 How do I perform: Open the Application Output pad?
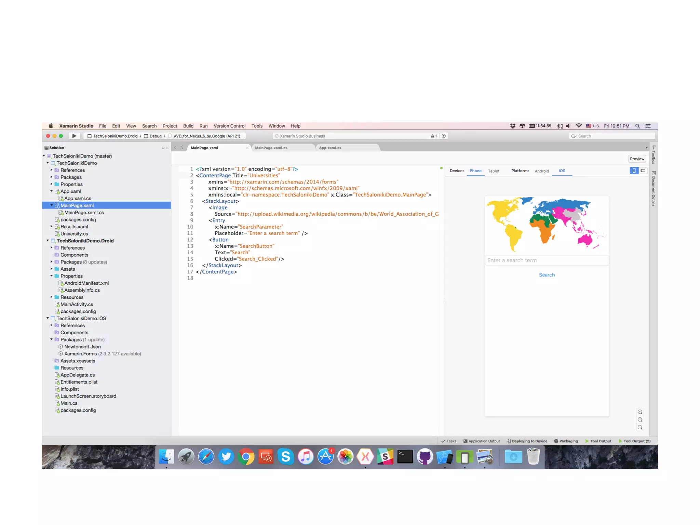[x=481, y=441]
